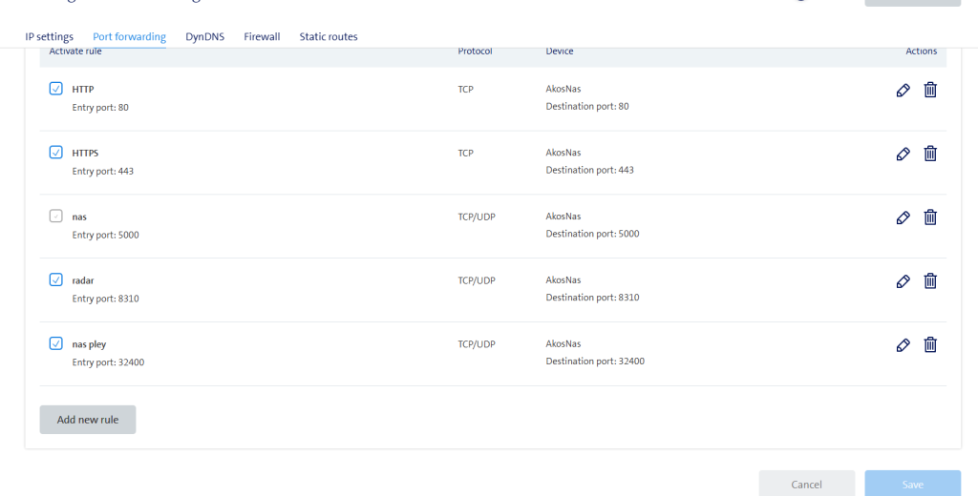Delete the radar forwarding rule
978x496 pixels.
pyautogui.click(x=930, y=281)
